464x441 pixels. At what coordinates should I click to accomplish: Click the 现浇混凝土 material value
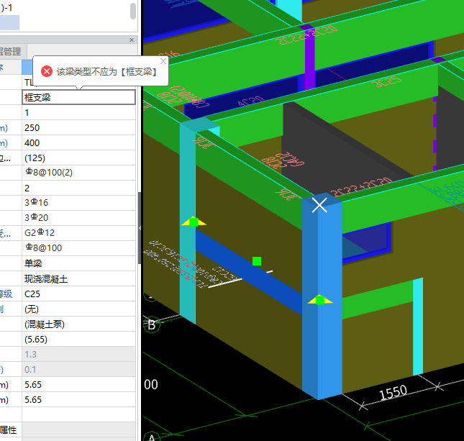(78, 279)
